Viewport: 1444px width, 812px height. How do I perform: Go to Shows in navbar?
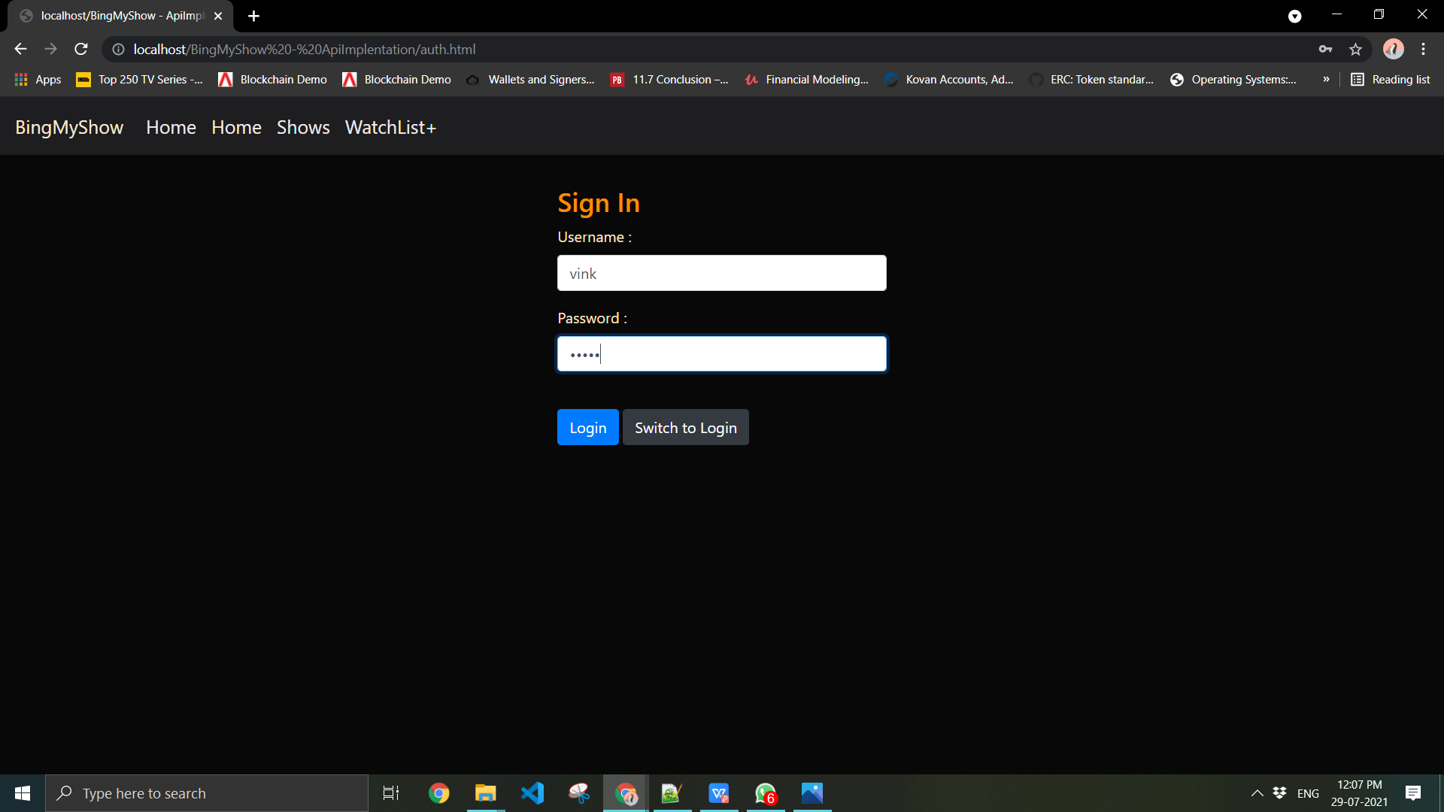pos(303,128)
